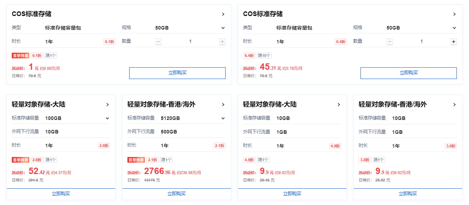Click the 约3.78元/月 monthly price text
The width and height of the screenshot is (469, 205).
click(x=292, y=68)
